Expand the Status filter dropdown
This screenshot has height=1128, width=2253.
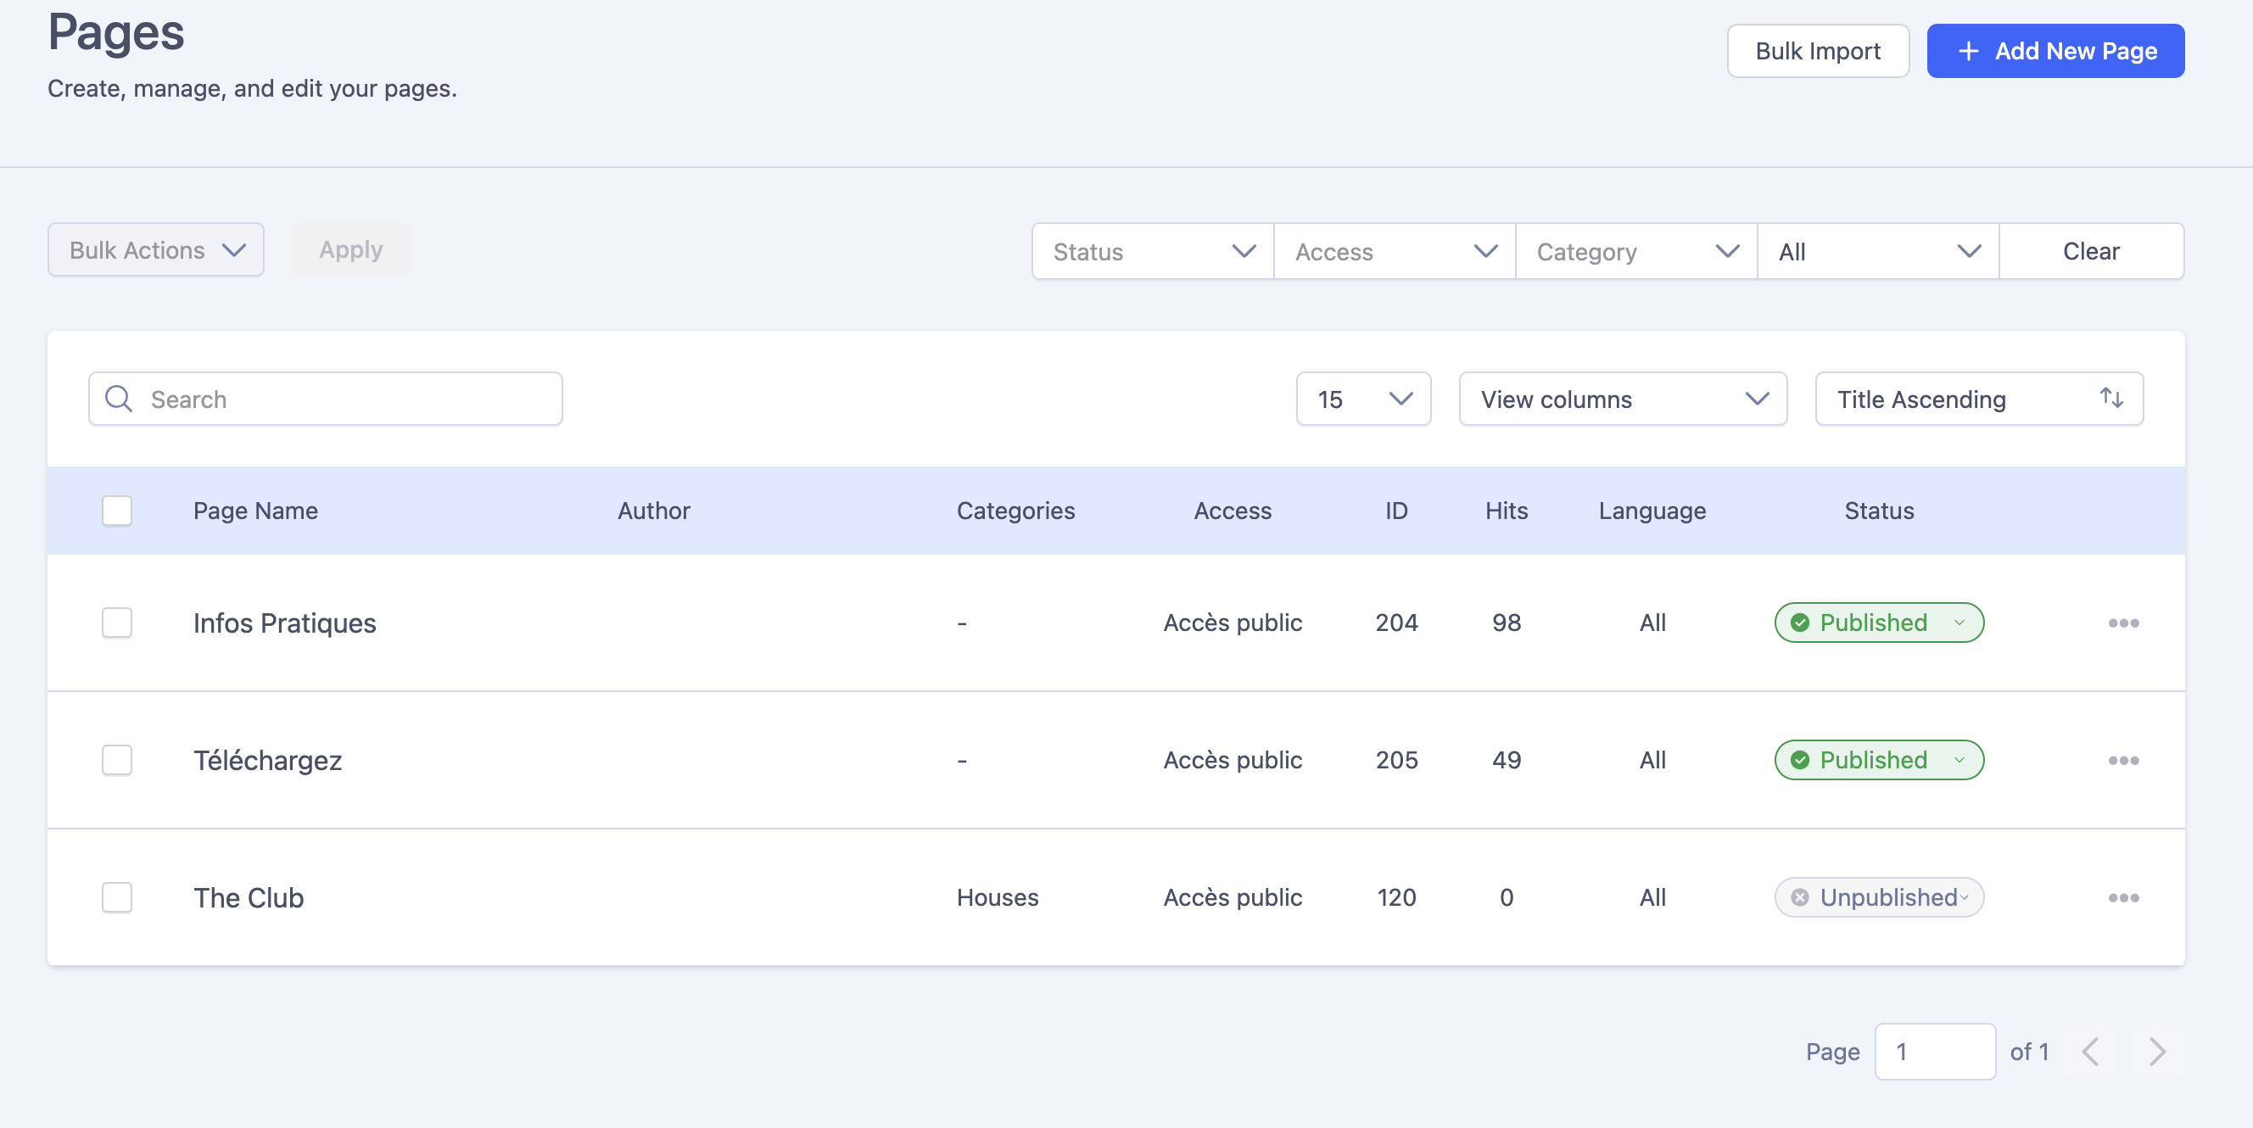click(x=1152, y=252)
